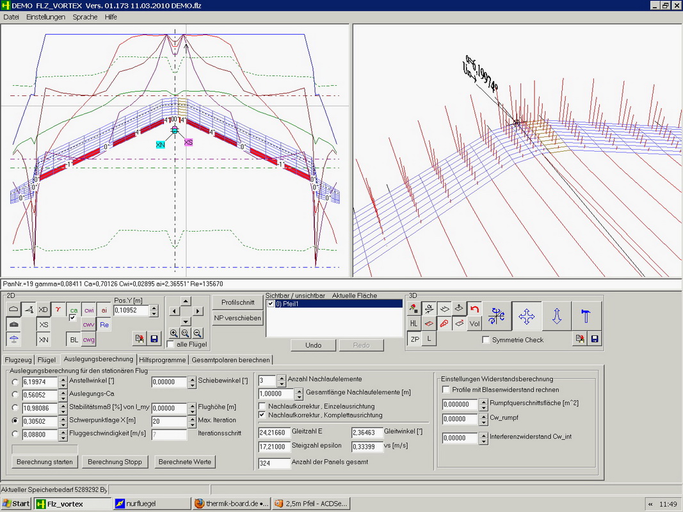Viewport: 683px width, 512px height.
Task: Click the Re Reynolds number button
Action: pos(104,325)
